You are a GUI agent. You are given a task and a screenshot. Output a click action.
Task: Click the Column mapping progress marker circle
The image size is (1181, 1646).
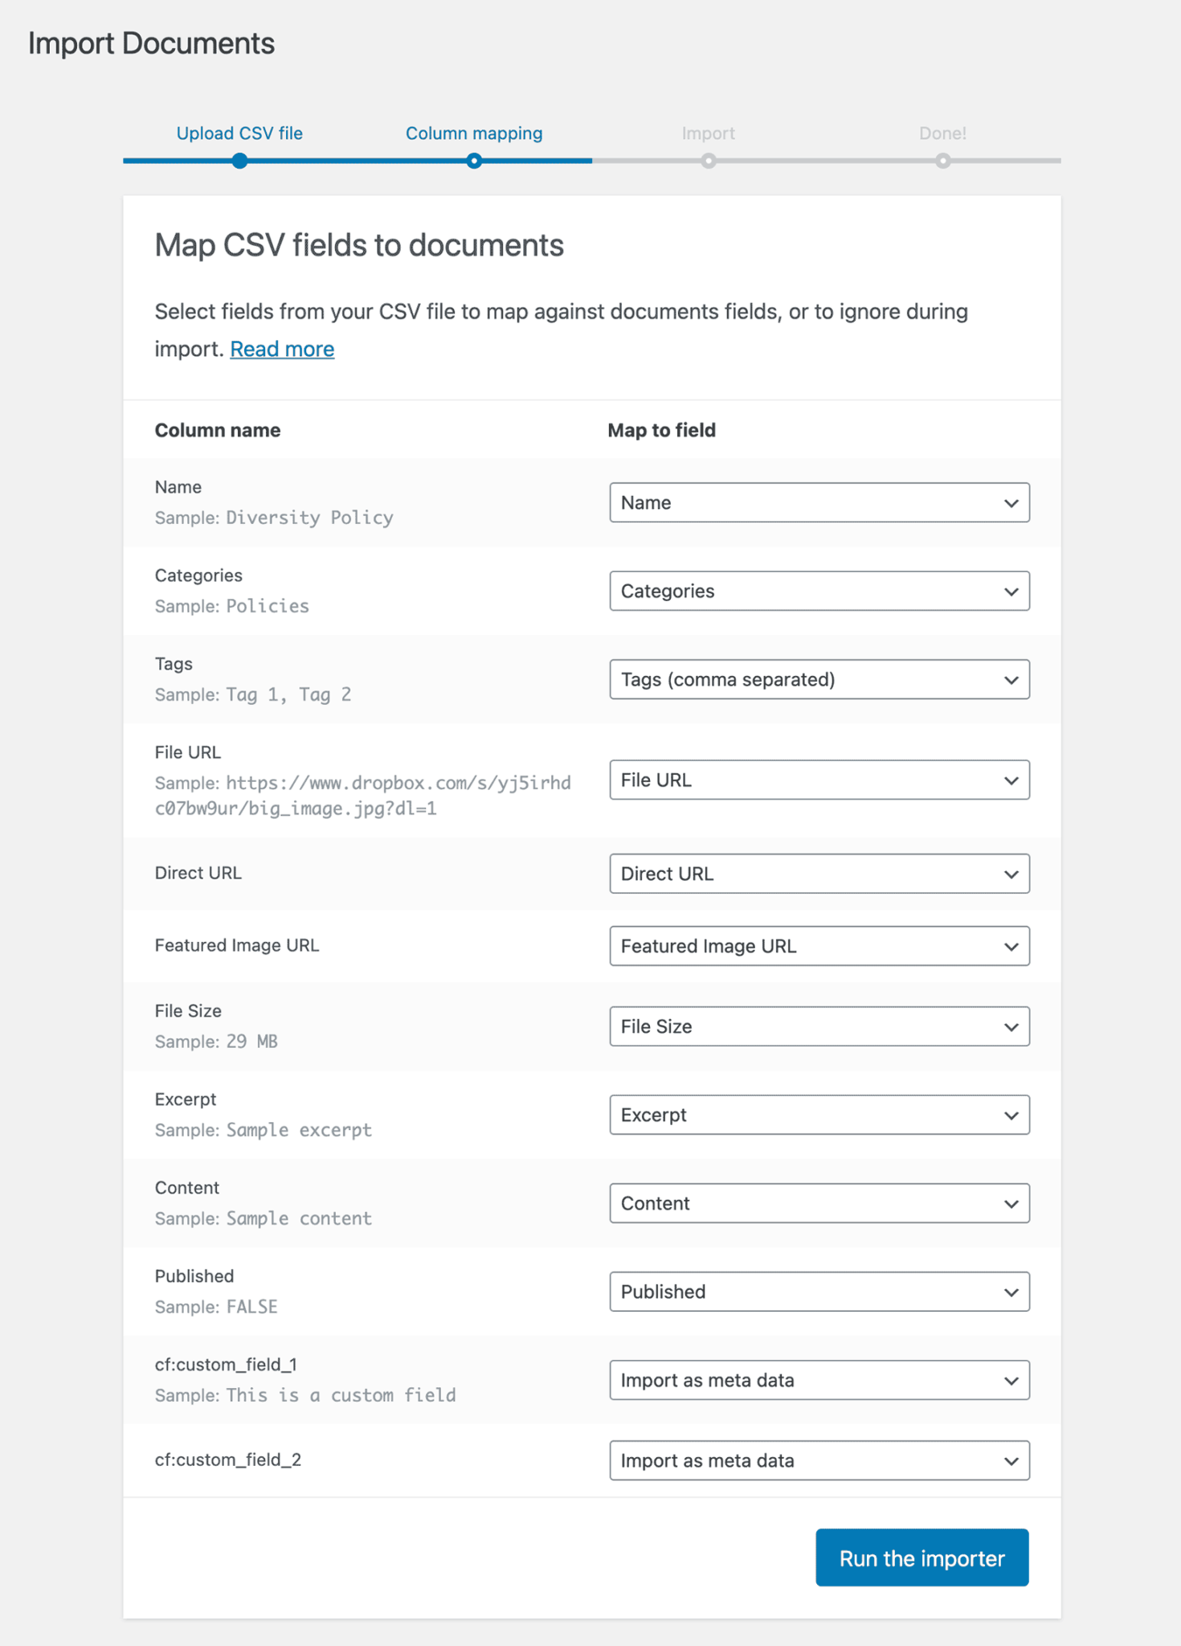474,161
